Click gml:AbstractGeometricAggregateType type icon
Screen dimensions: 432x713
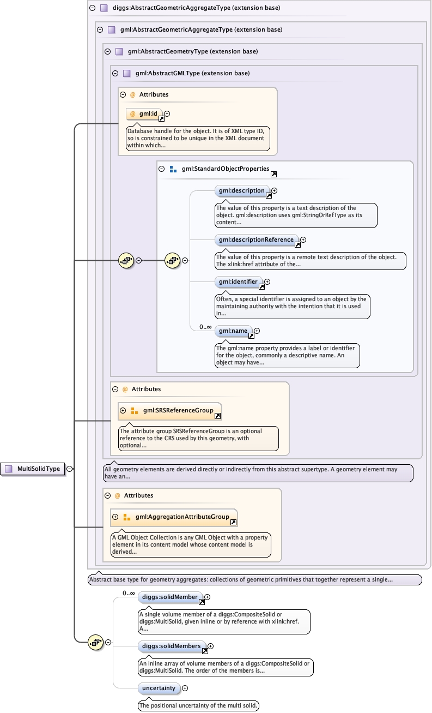[112, 30]
